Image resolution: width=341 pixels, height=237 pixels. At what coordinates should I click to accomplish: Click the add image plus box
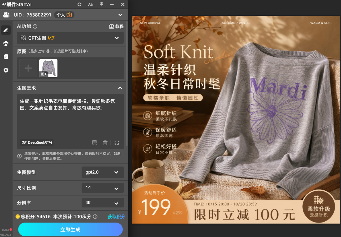click(x=28, y=68)
